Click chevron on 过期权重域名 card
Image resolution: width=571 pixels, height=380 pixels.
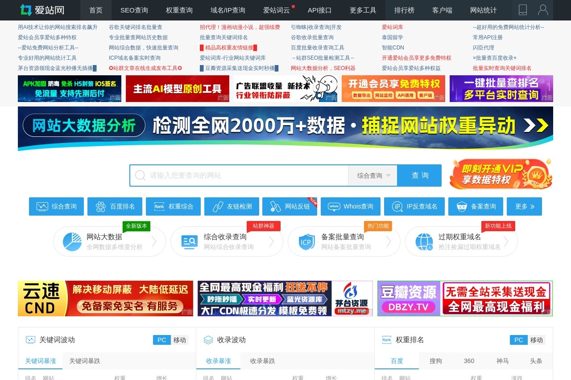(506, 242)
